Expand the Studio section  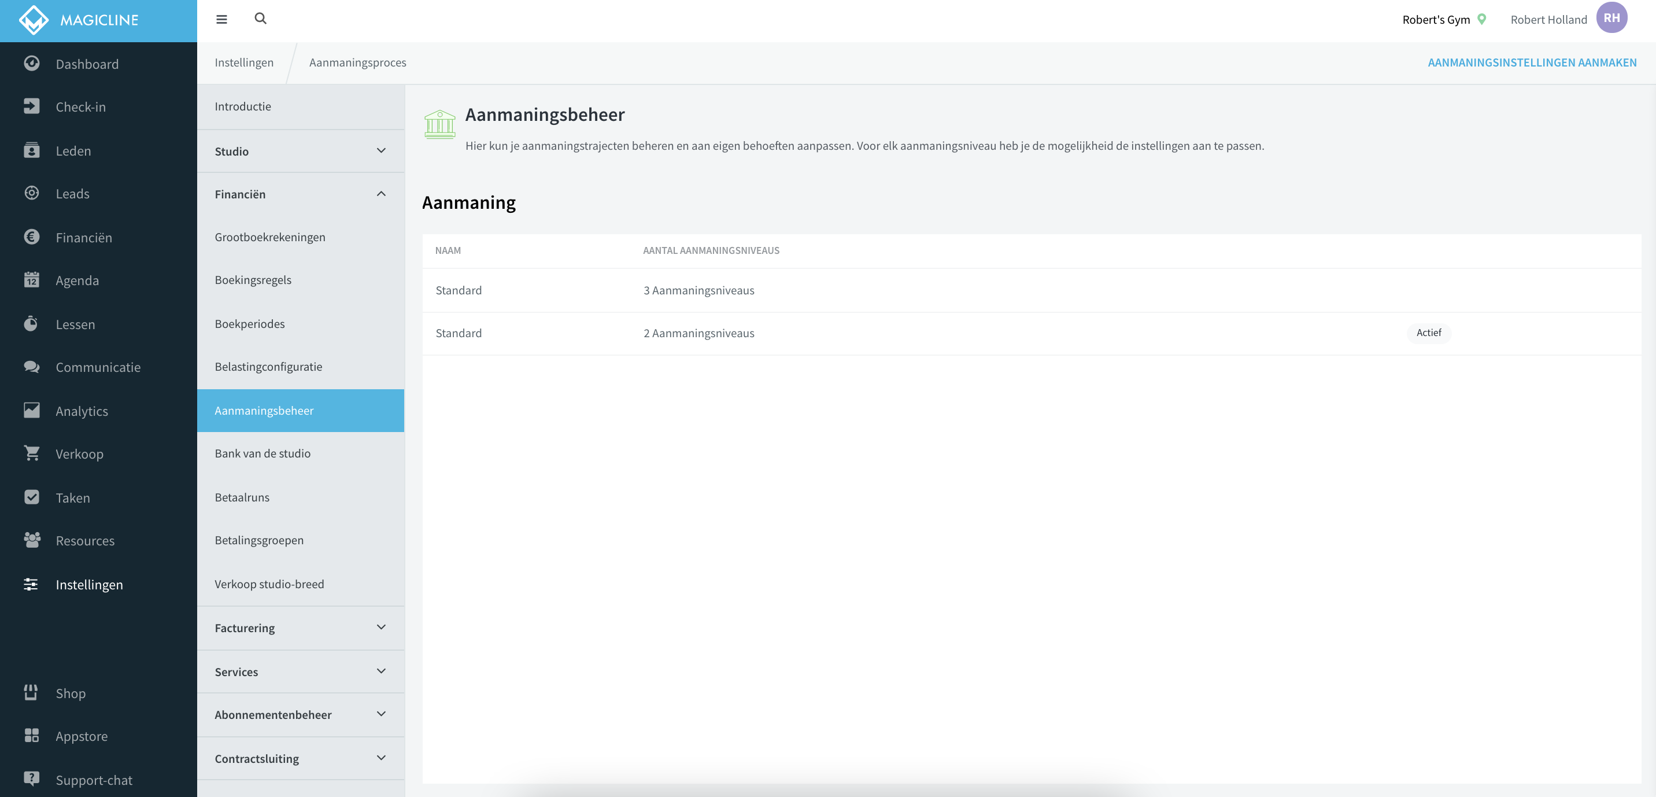pyautogui.click(x=301, y=151)
